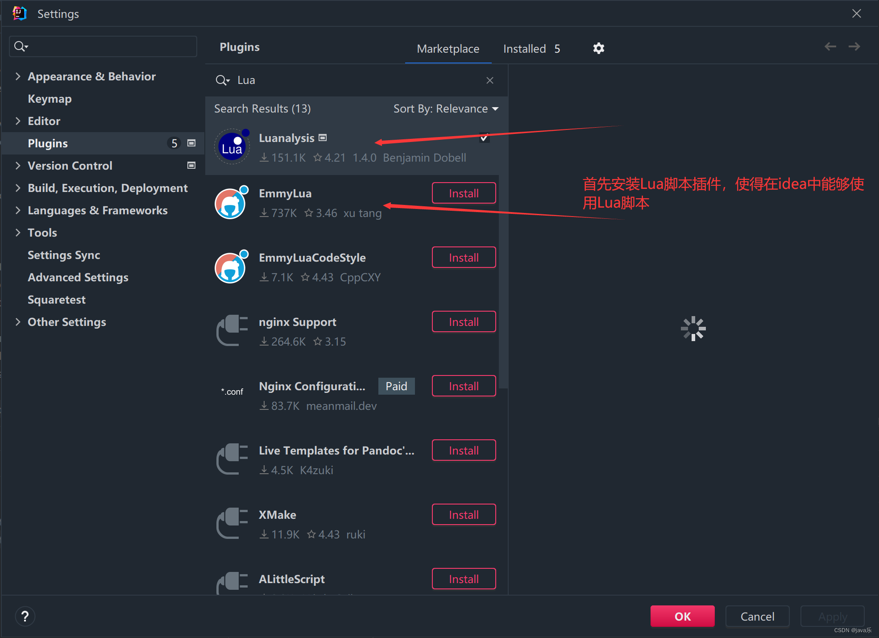
Task: Open the Sort By Relevance dropdown
Action: point(445,108)
